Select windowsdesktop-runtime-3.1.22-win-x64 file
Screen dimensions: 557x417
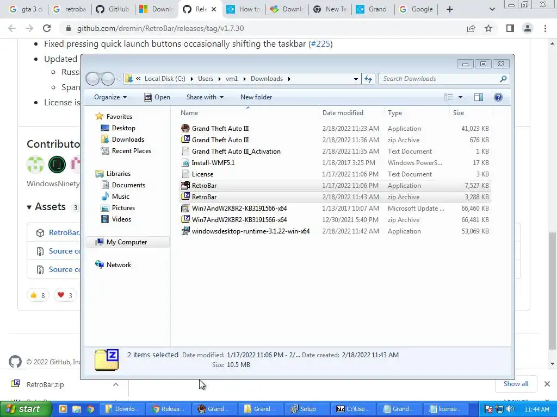pos(335,231)
